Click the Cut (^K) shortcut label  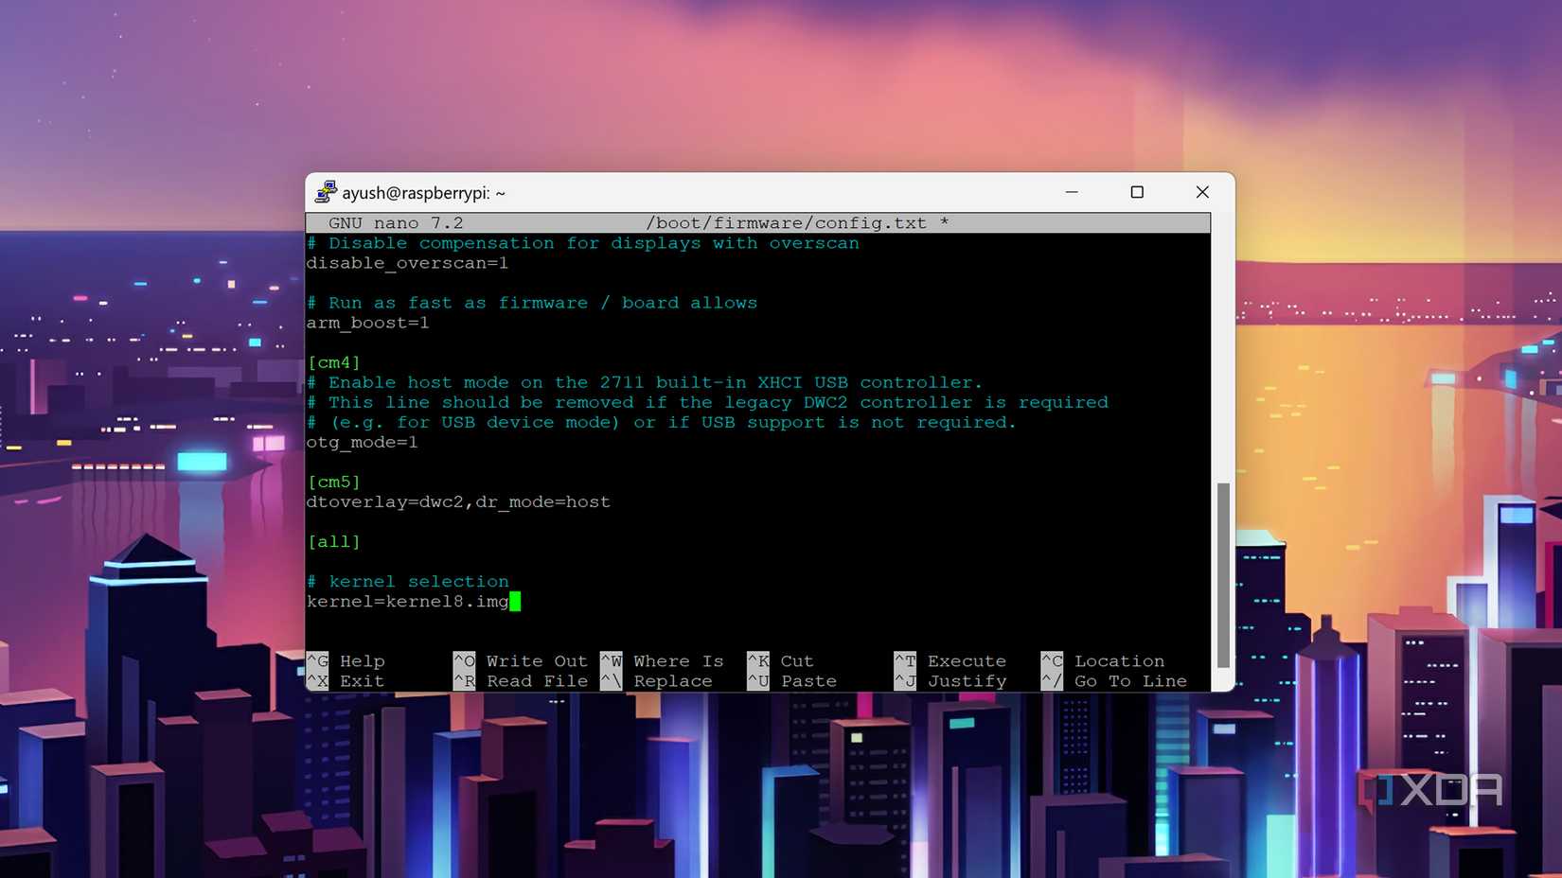pyautogui.click(x=795, y=660)
